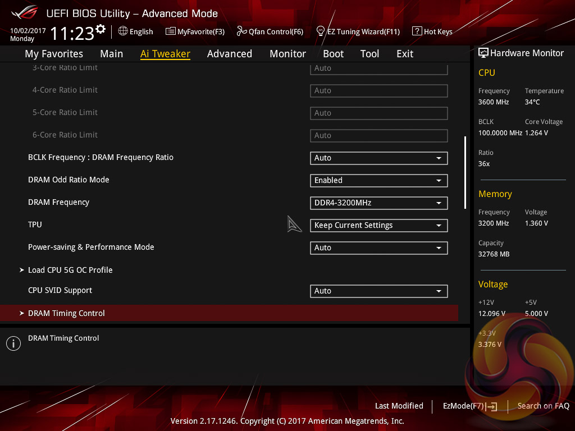Launch EZ Tuning Wizard lightbulb icon
The width and height of the screenshot is (575, 431).
321,31
